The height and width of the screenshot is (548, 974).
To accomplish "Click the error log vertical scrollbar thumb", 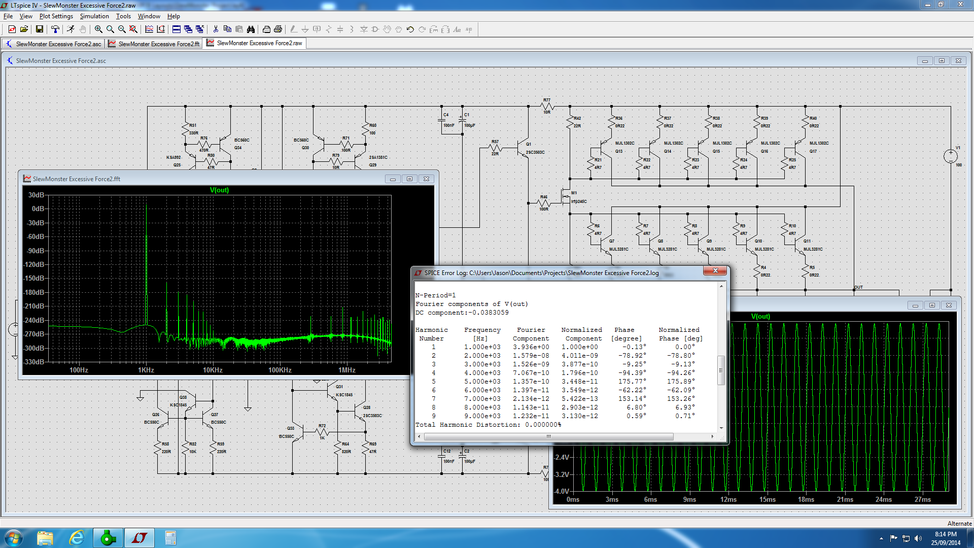I will [x=721, y=370].
